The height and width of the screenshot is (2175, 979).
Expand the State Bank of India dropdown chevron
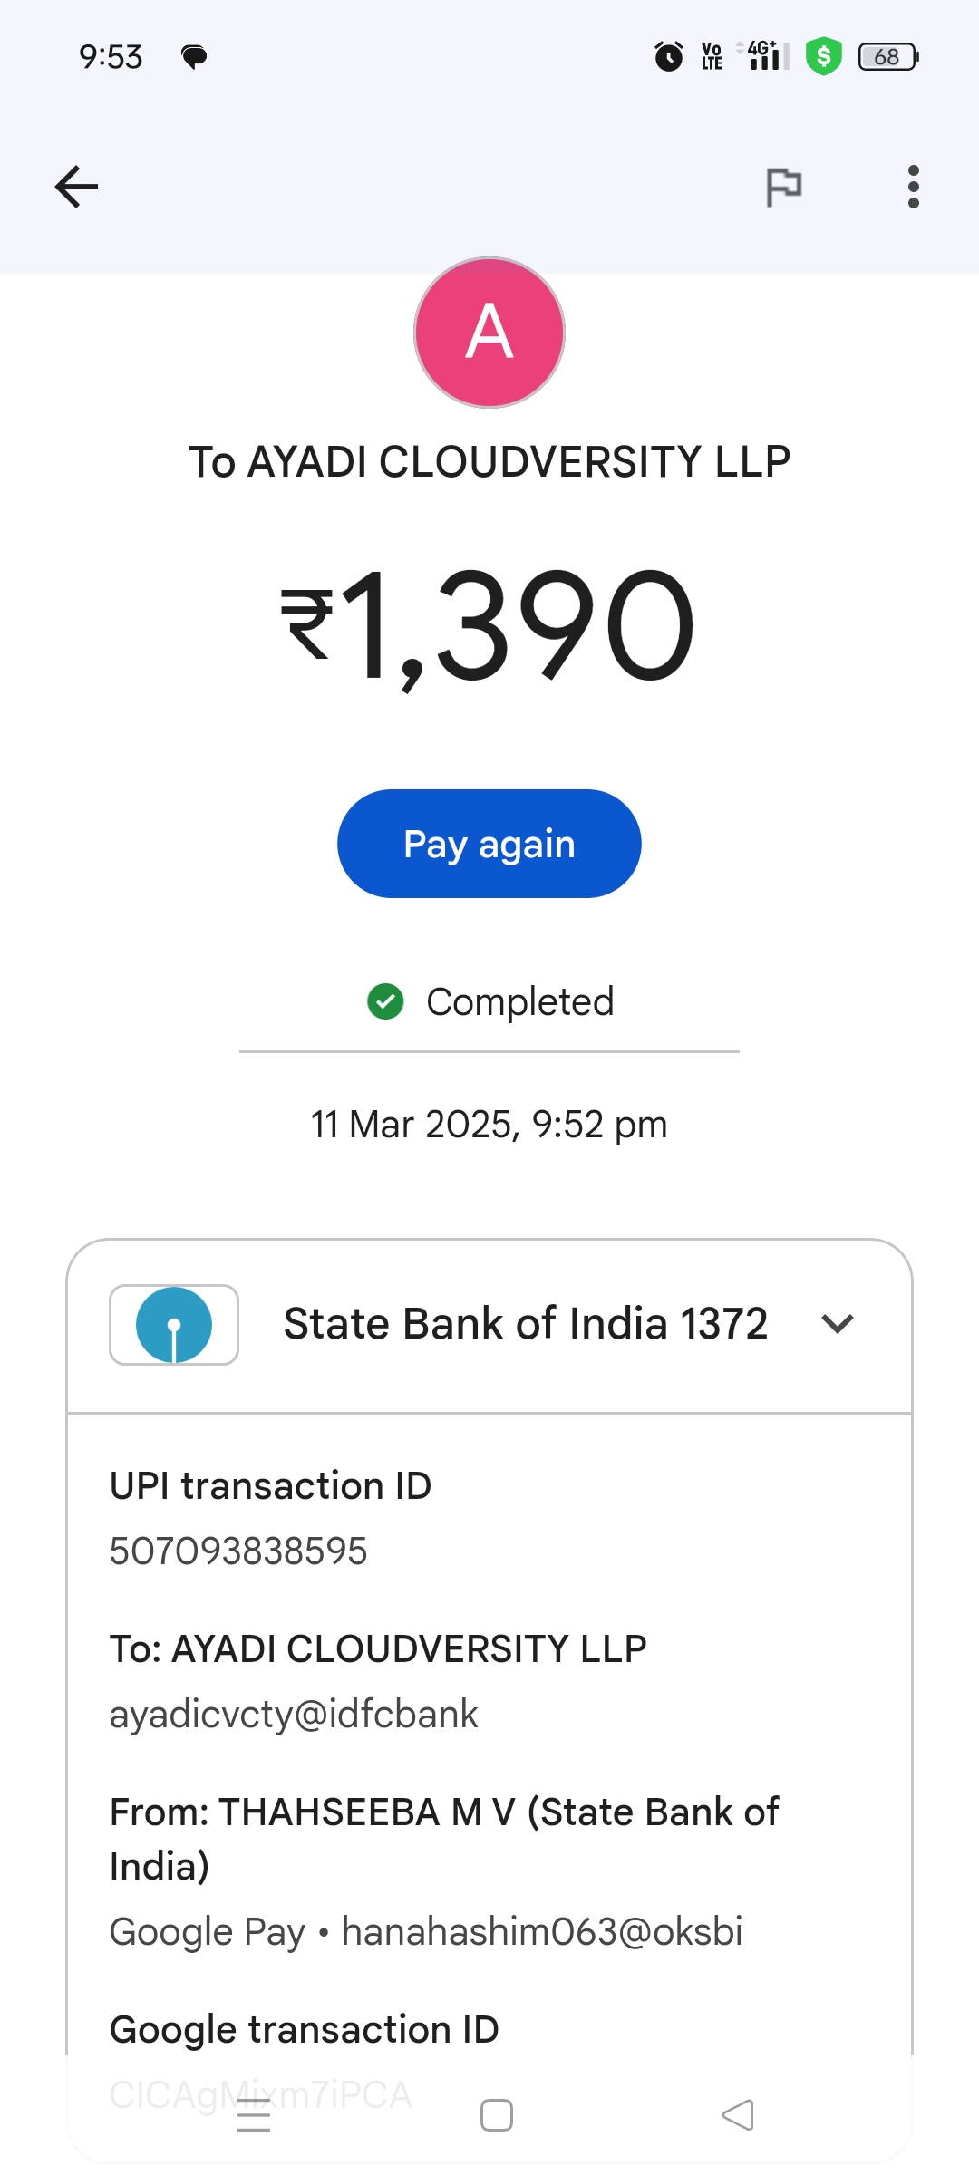tap(837, 1324)
